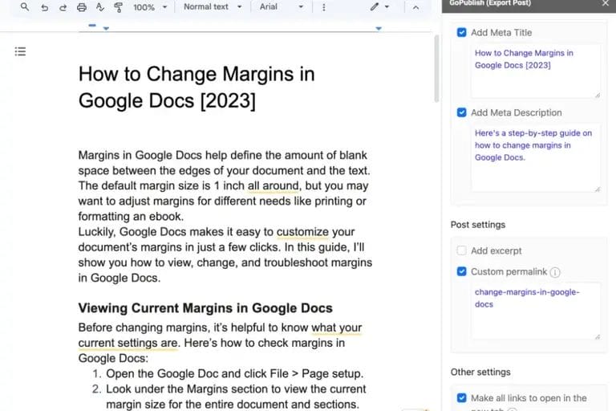Click the info icon beside Custom permalink
Image resolution: width=616 pixels, height=411 pixels.
coord(555,272)
